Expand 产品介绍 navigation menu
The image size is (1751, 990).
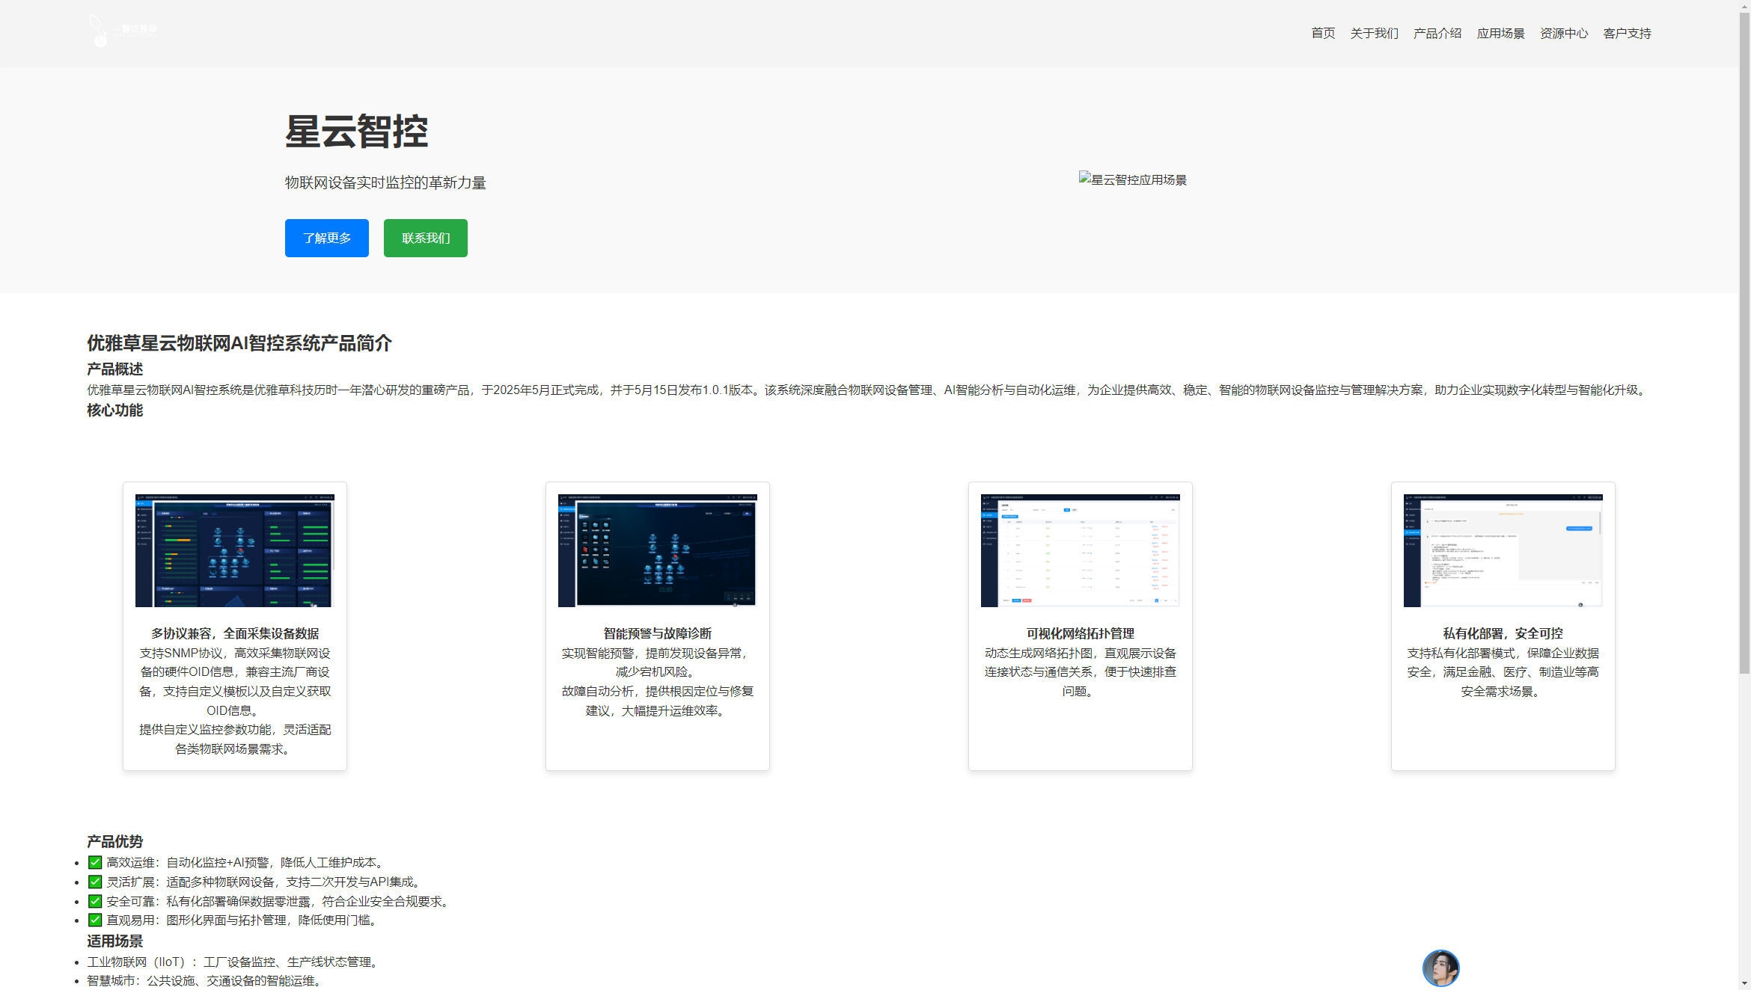[1437, 33]
